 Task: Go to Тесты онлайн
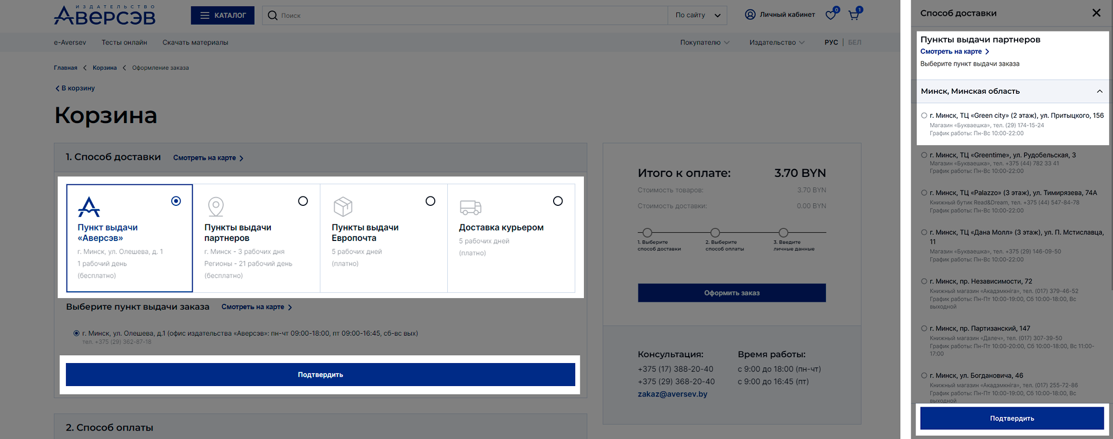(124, 42)
